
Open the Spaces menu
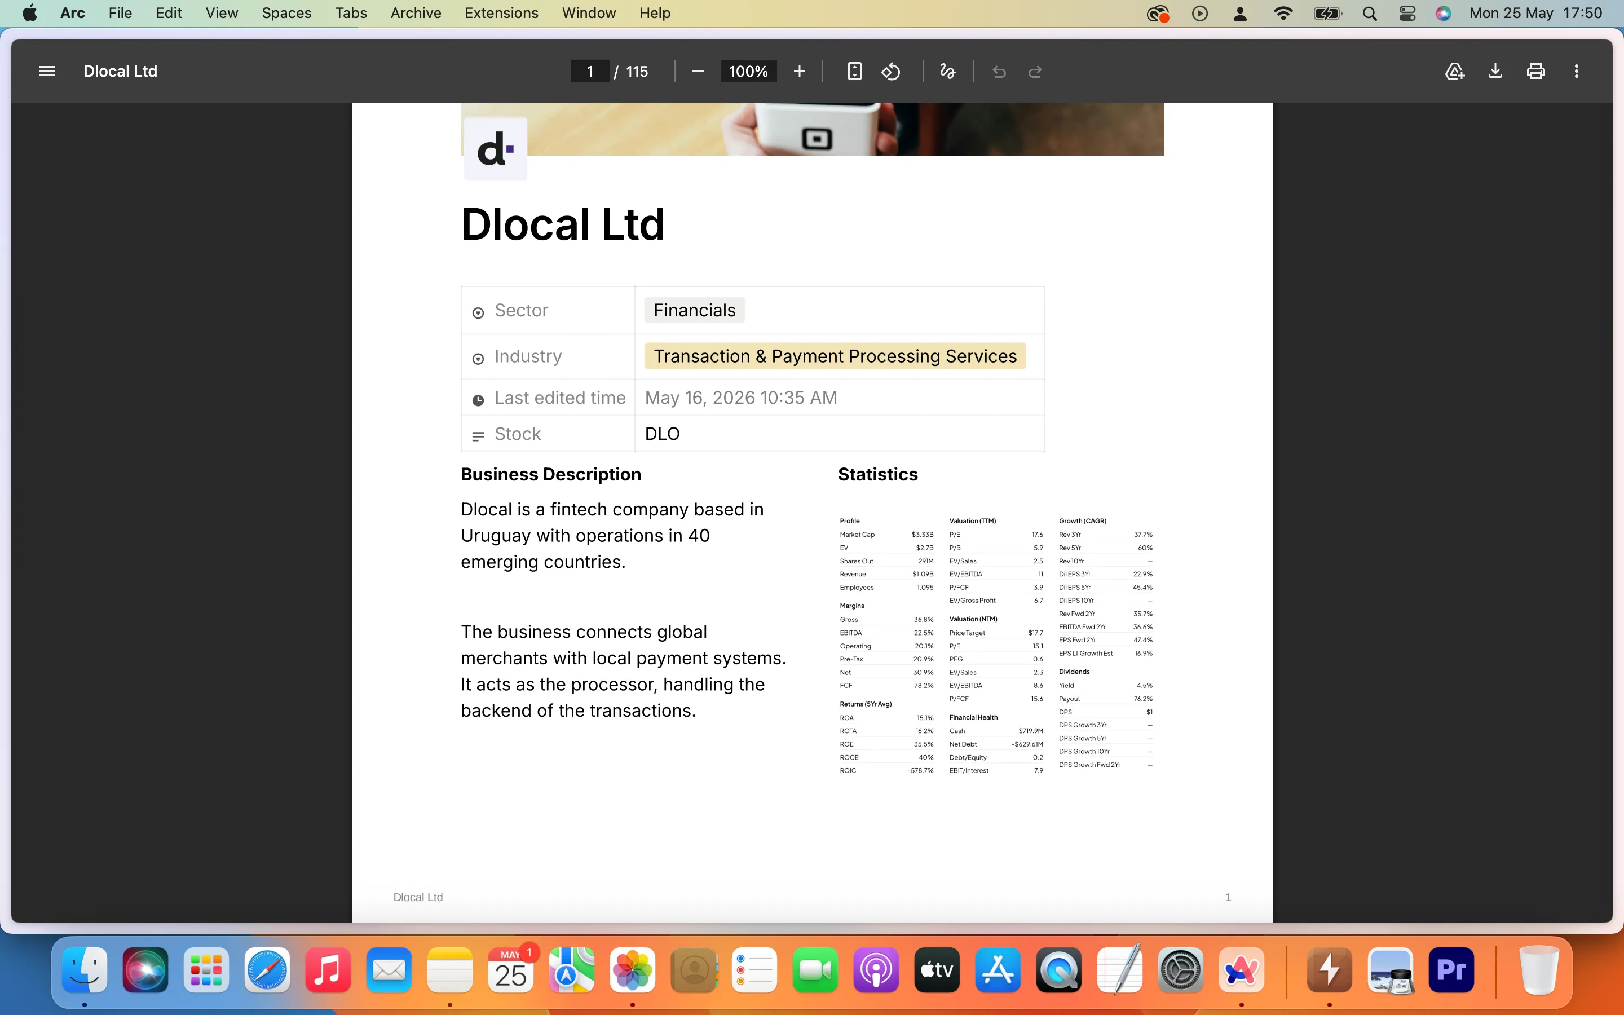(286, 14)
